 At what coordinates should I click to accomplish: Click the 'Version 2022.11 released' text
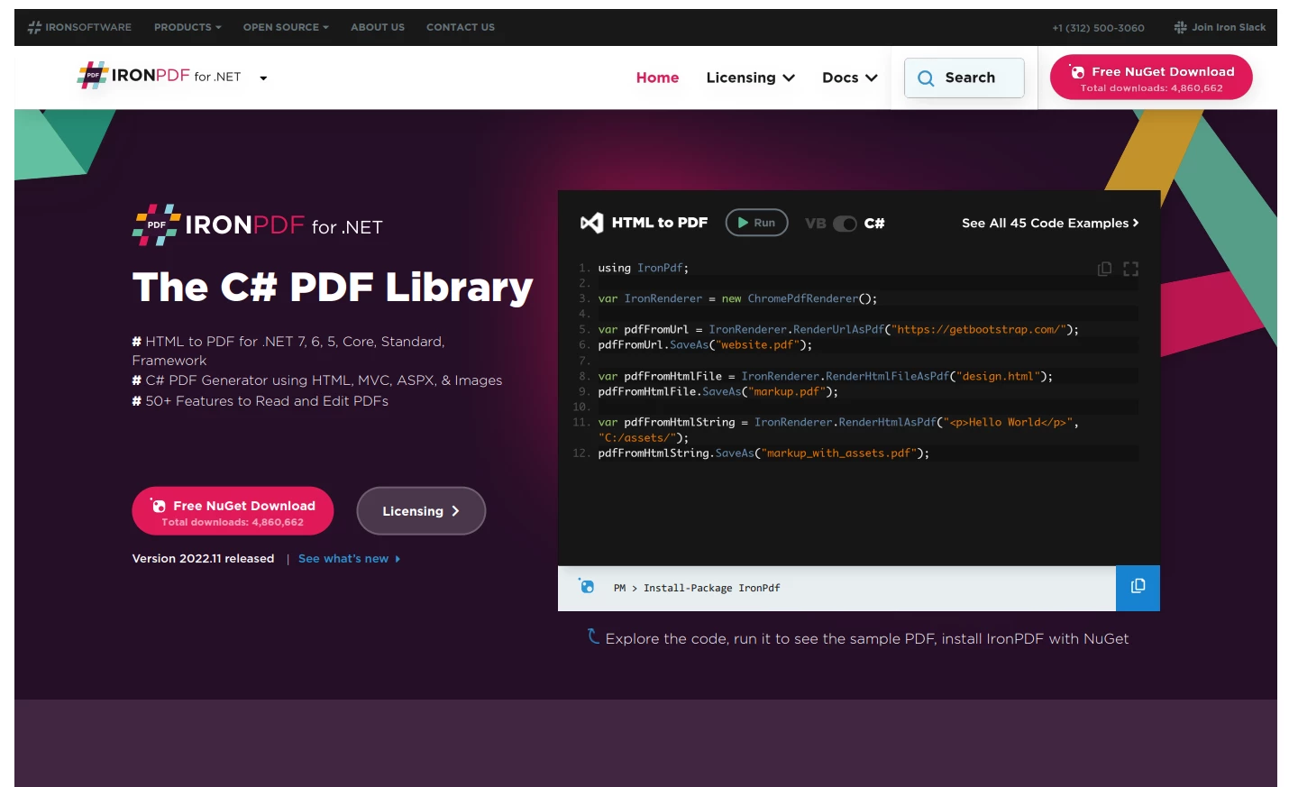(x=203, y=559)
